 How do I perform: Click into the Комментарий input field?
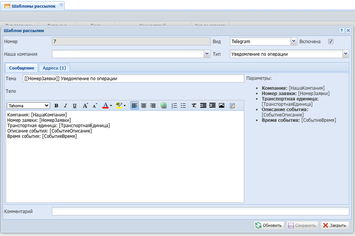pyautogui.click(x=200, y=211)
